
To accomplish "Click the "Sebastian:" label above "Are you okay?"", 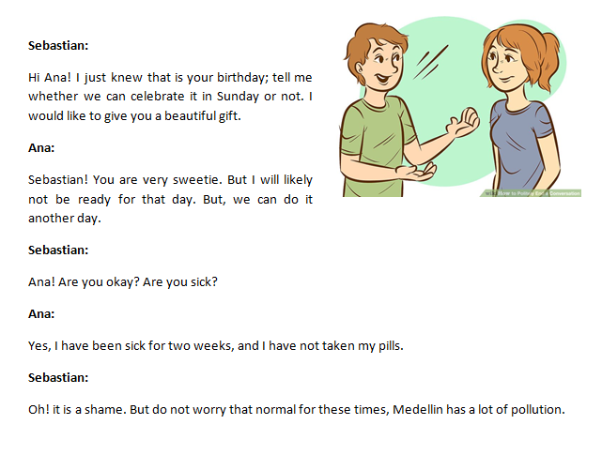I will [58, 250].
